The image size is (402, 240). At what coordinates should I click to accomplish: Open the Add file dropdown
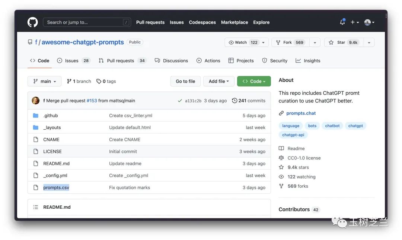click(x=219, y=81)
